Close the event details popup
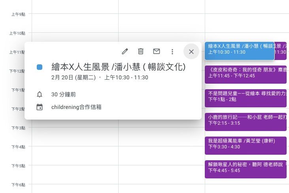 [191, 51]
